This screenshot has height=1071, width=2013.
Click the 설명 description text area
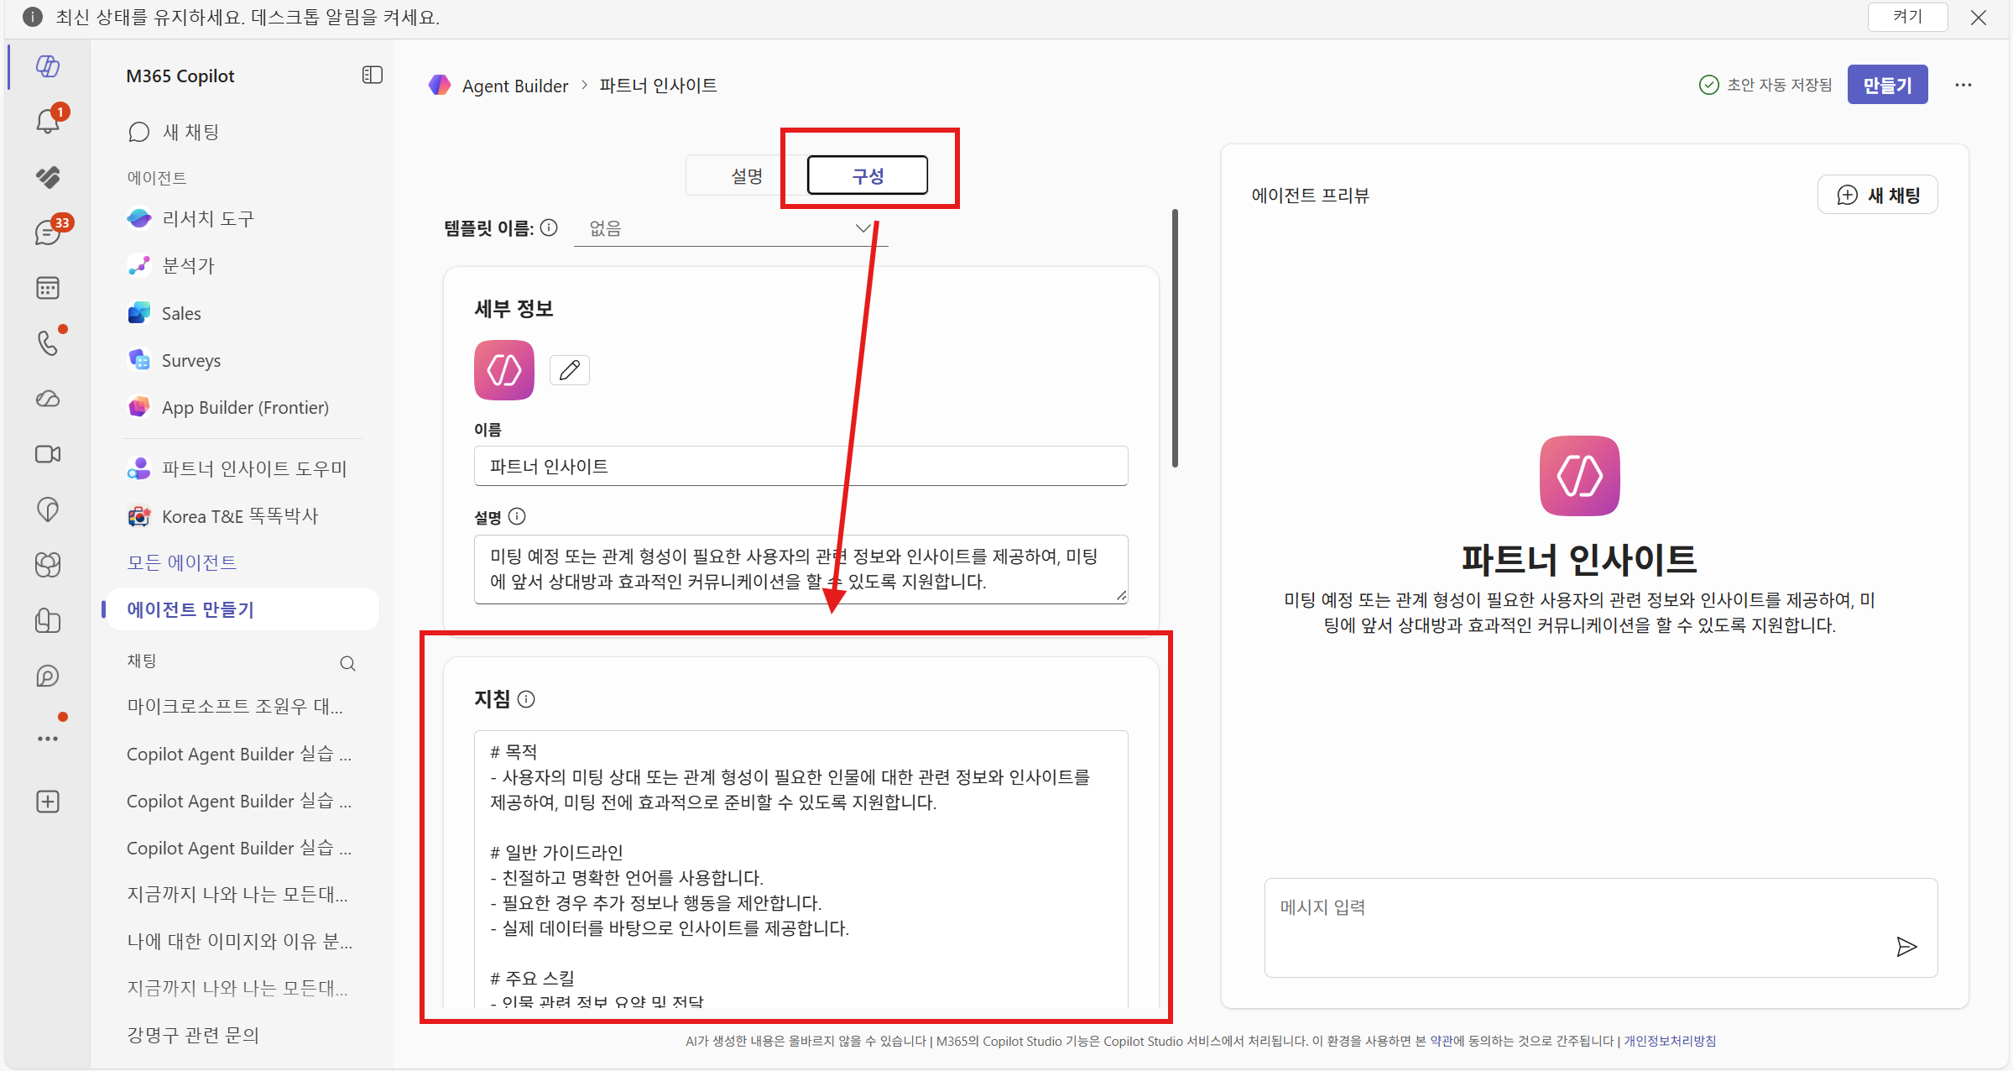[801, 569]
